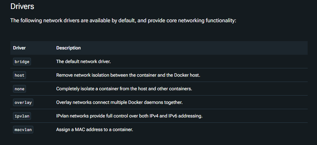
Task: Select the none driver code tag
Action: (19, 89)
